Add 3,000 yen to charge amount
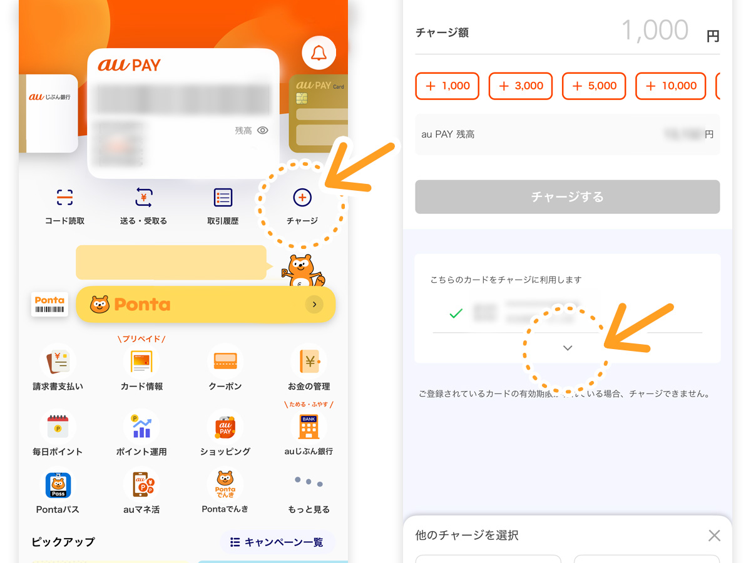 tap(521, 86)
